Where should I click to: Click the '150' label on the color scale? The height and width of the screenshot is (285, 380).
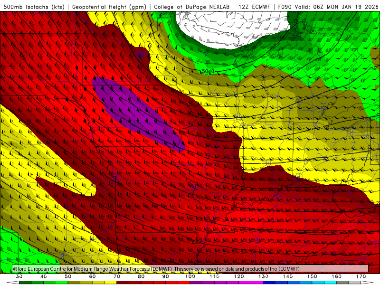click(x=312, y=276)
